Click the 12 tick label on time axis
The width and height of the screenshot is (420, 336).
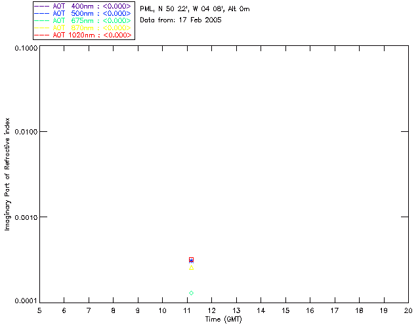[x=211, y=310]
